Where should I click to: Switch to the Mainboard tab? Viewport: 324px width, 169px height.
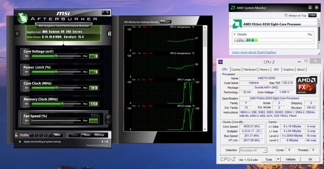(x=250, y=69)
